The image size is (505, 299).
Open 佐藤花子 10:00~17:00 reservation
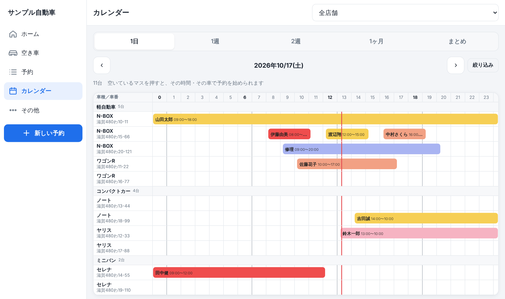coord(347,164)
